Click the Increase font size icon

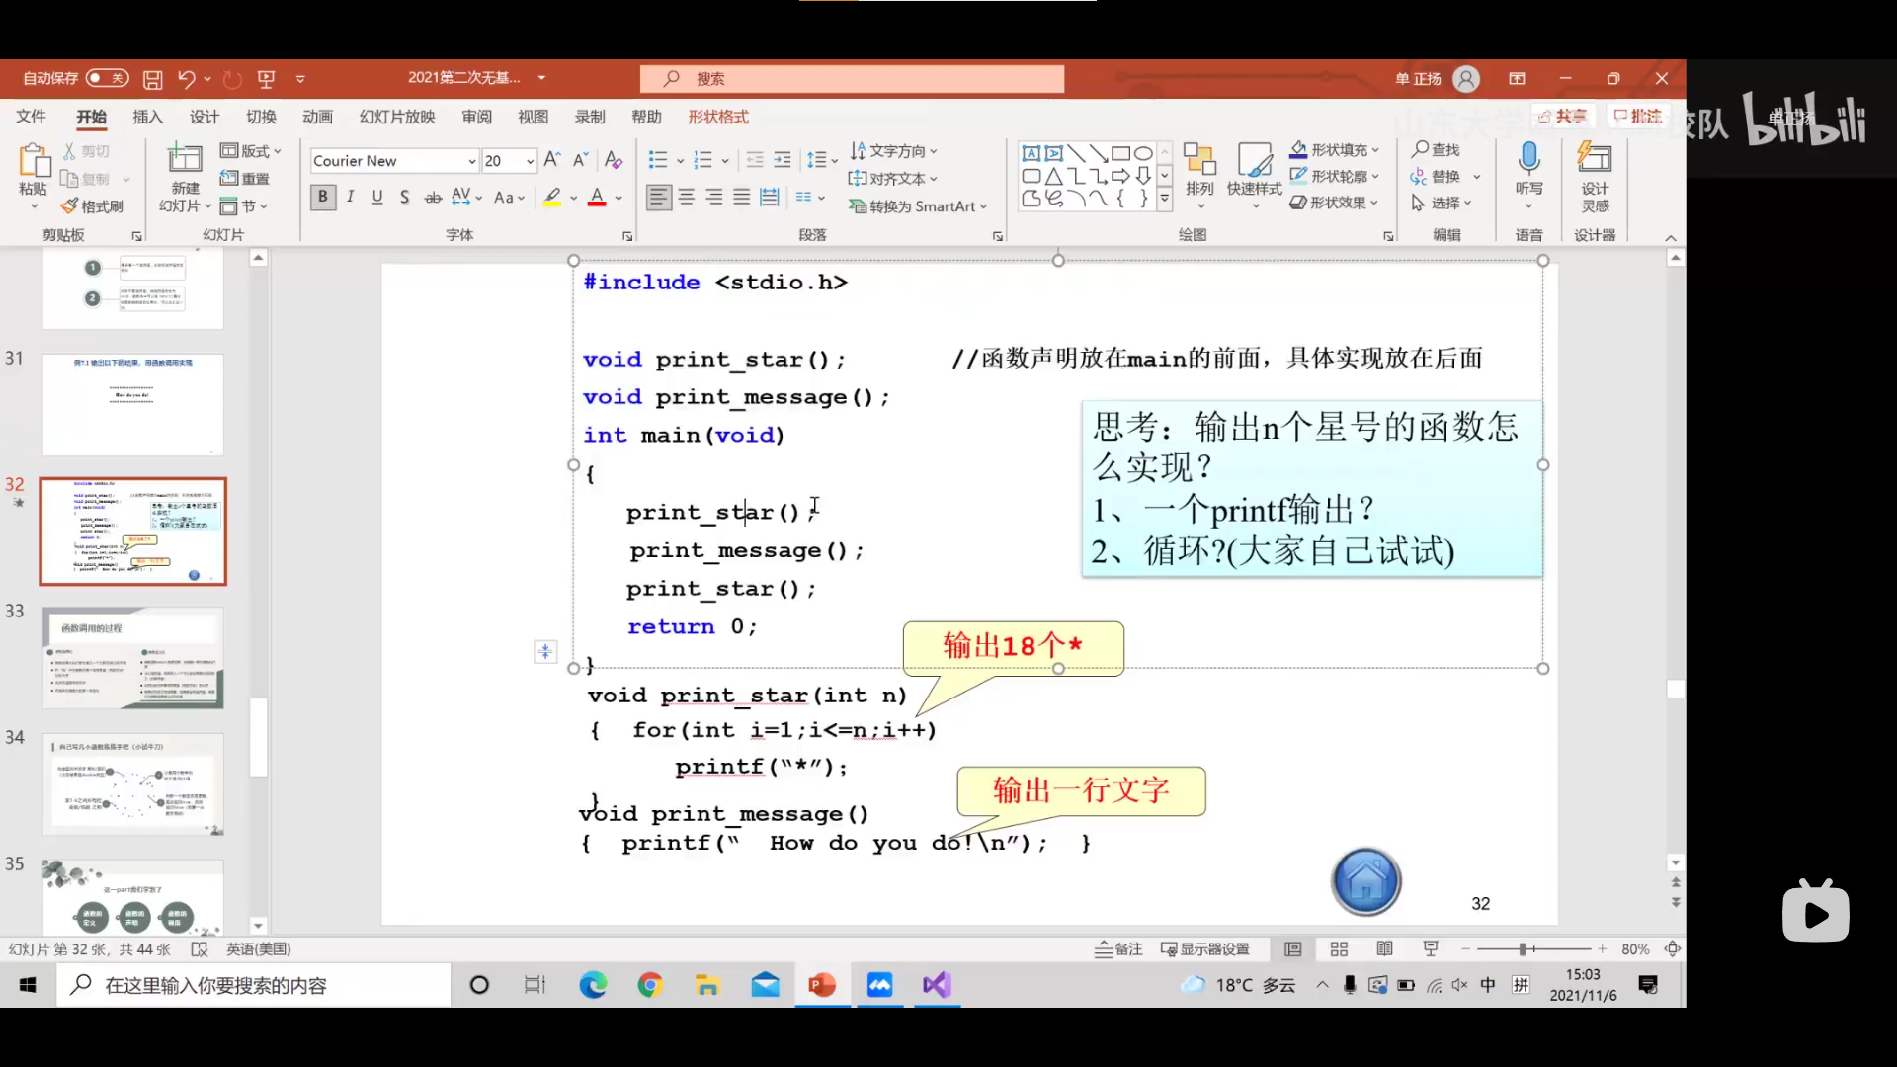pyautogui.click(x=552, y=160)
